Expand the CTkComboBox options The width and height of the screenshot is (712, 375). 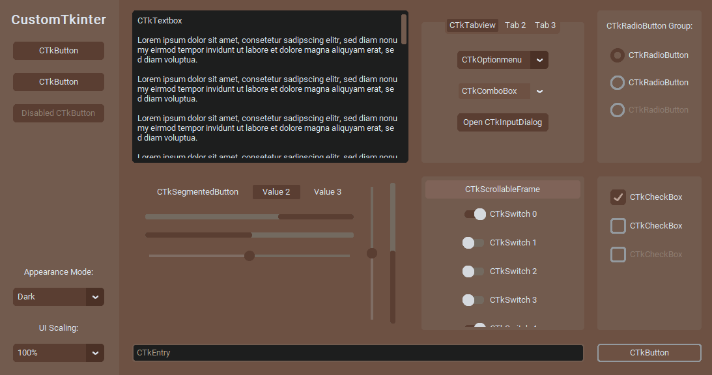click(539, 91)
